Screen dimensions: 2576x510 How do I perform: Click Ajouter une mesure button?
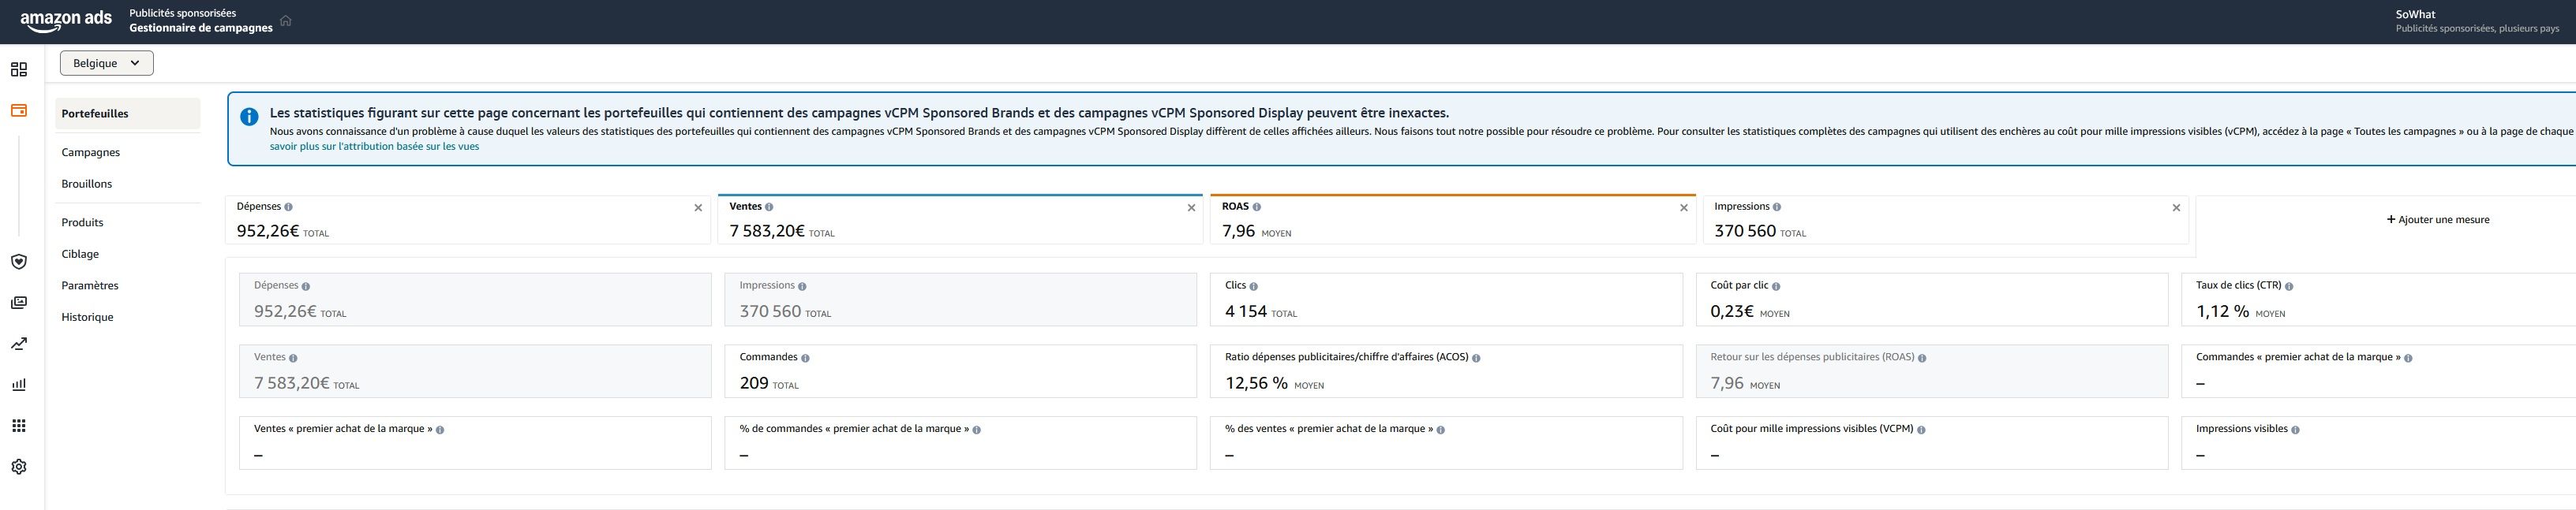[2437, 220]
